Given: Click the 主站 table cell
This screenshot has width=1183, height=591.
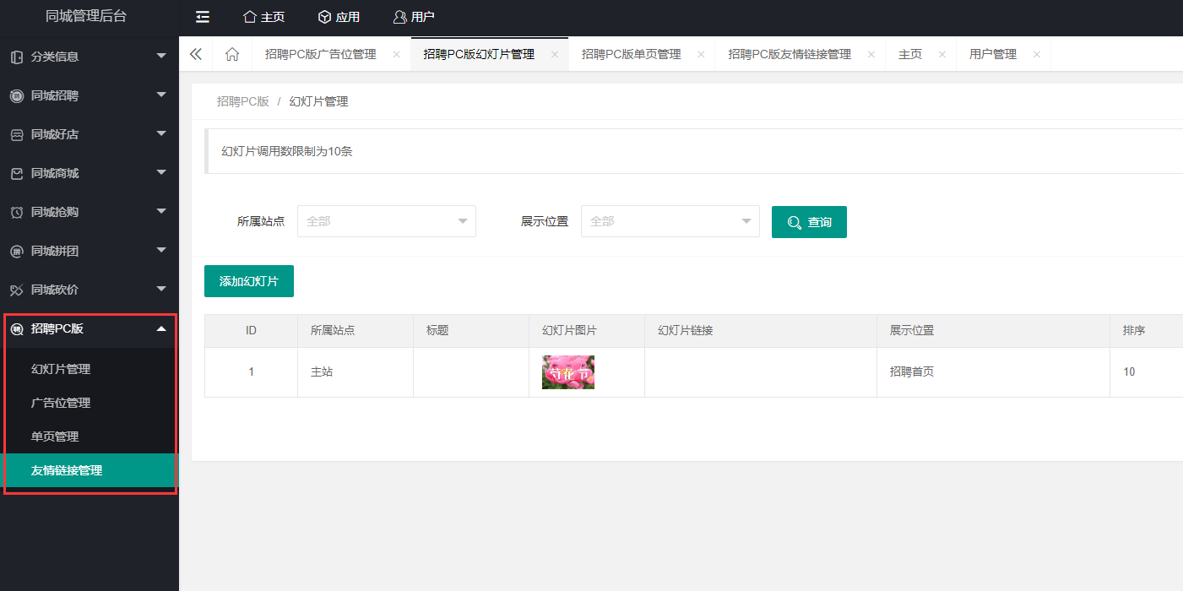Looking at the screenshot, I should (355, 371).
